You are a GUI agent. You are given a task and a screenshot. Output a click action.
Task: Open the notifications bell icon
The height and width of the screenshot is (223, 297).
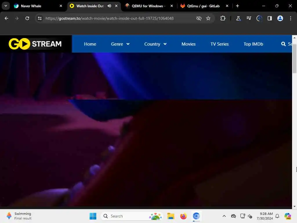[x=277, y=216]
